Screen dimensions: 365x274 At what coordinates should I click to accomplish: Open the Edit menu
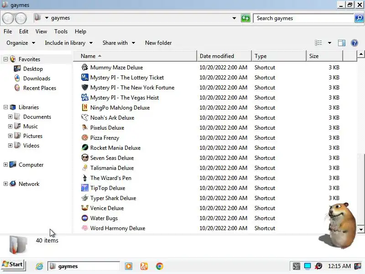coord(24,32)
